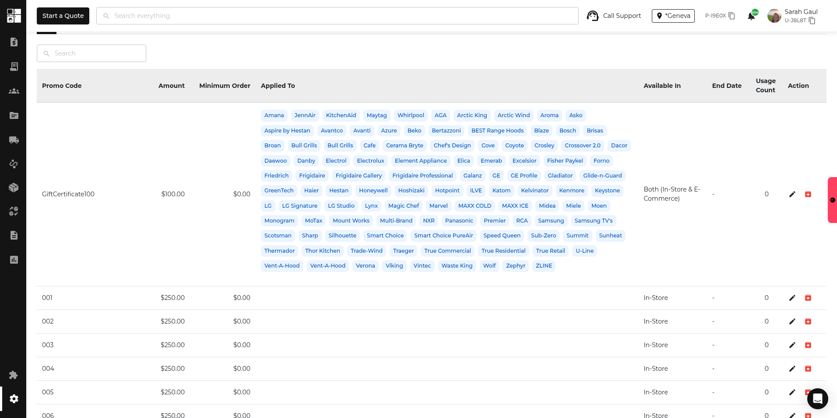Open the live chat bubble
837x418 pixels.
pyautogui.click(x=817, y=398)
